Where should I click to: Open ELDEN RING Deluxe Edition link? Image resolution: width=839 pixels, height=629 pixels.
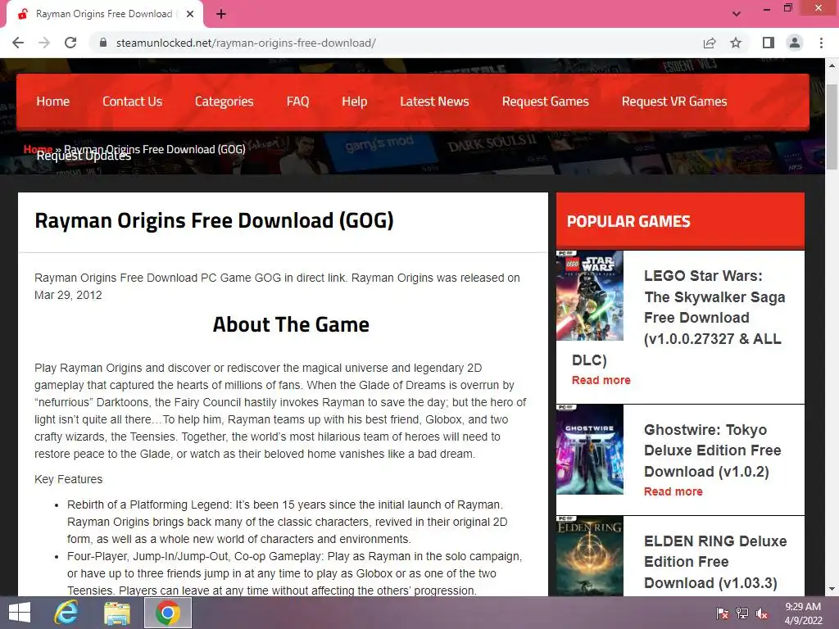(715, 562)
